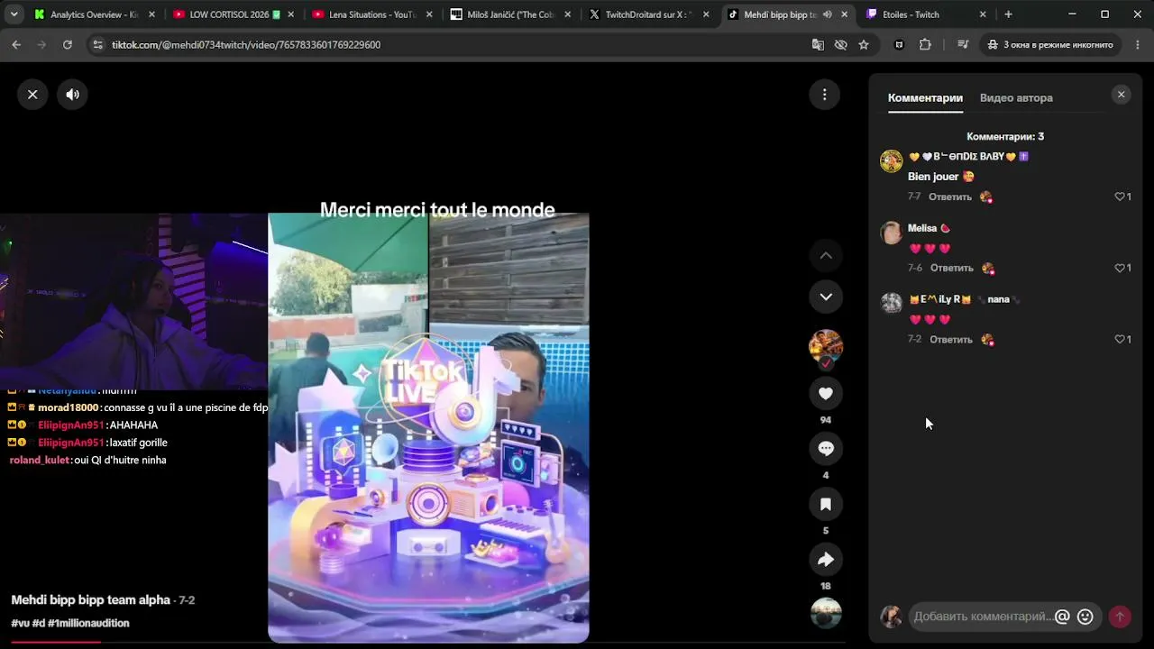
Task: Go forward in browser history
Action: pos(41,44)
